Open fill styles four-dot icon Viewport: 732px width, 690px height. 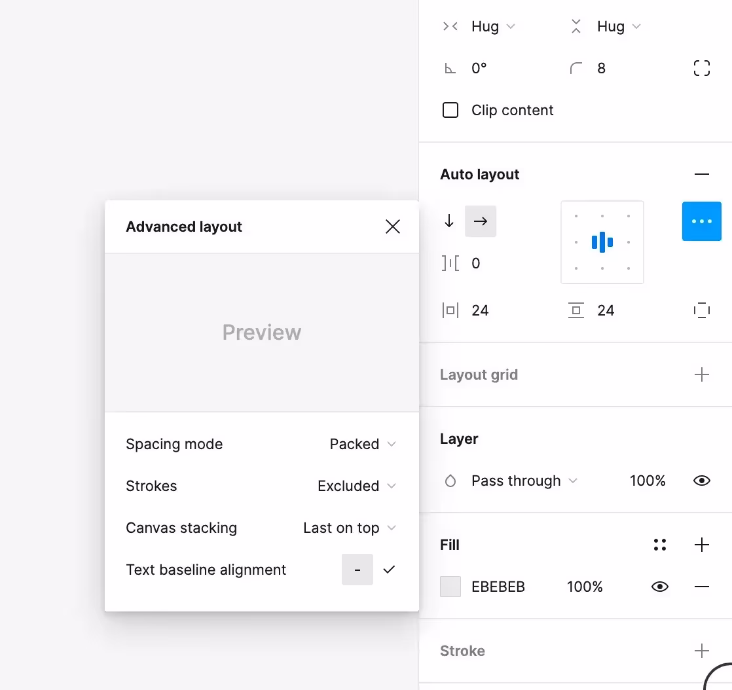[659, 545]
